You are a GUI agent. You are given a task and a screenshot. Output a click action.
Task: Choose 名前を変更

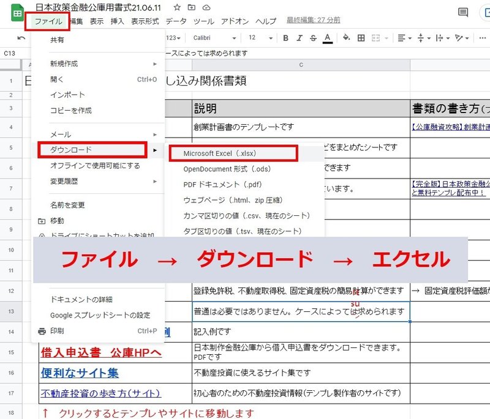pyautogui.click(x=98, y=205)
